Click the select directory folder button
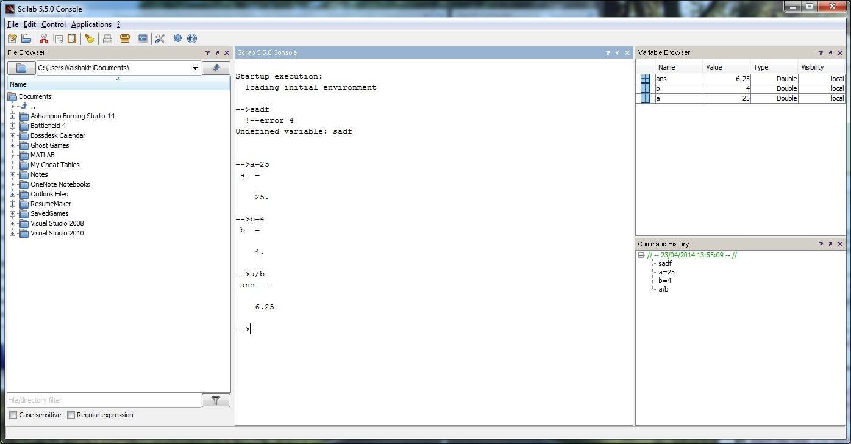The image size is (851, 444). click(21, 68)
